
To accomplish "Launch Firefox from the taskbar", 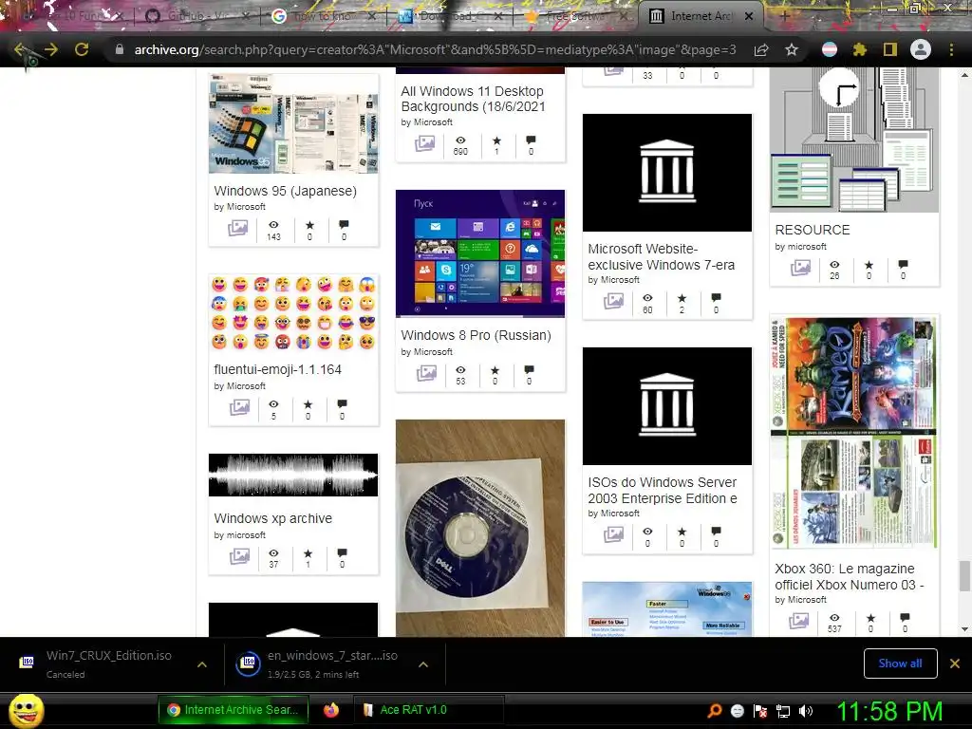I will pyautogui.click(x=331, y=710).
